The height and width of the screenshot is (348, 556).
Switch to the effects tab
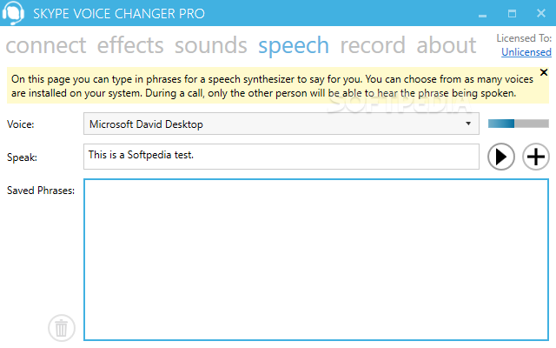(x=130, y=45)
